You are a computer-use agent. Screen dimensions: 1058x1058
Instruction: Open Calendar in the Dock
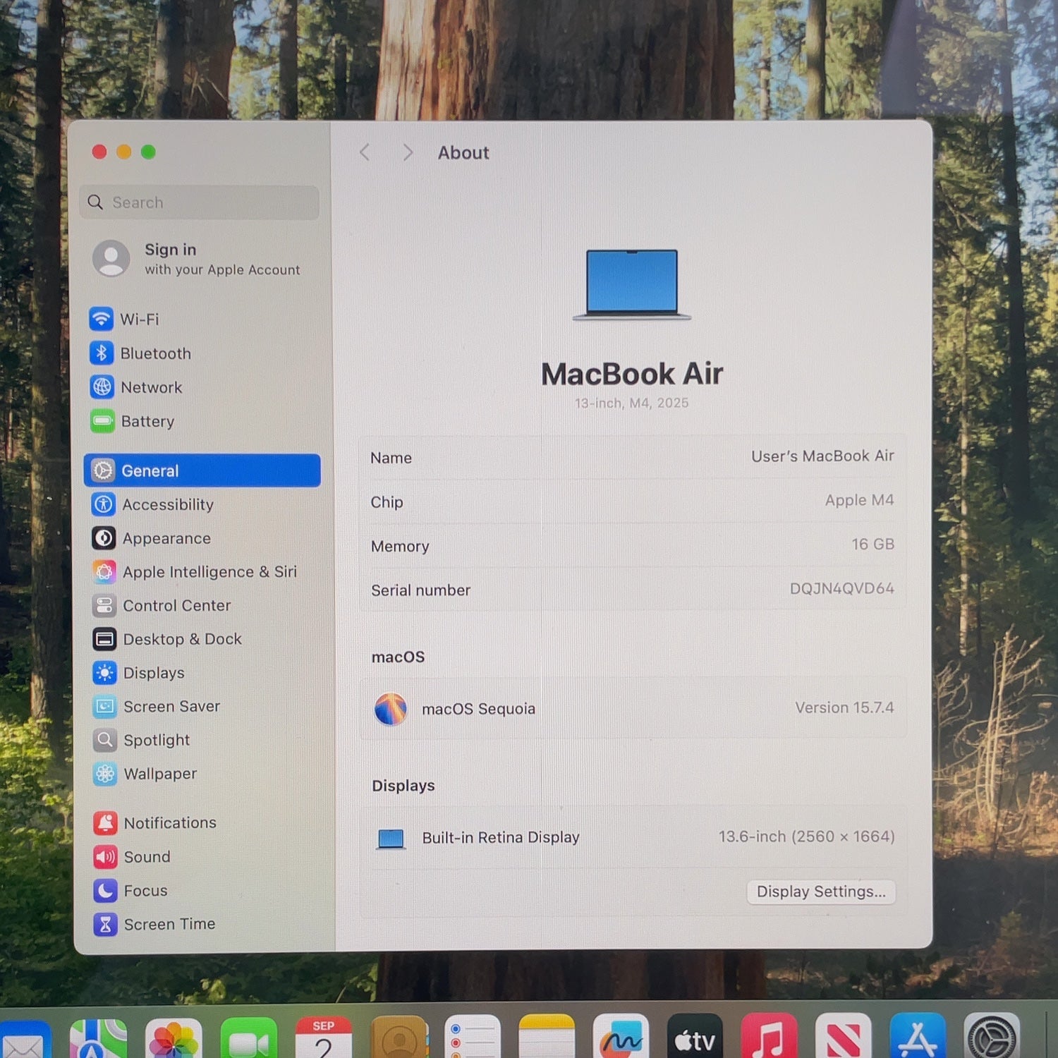323,1038
